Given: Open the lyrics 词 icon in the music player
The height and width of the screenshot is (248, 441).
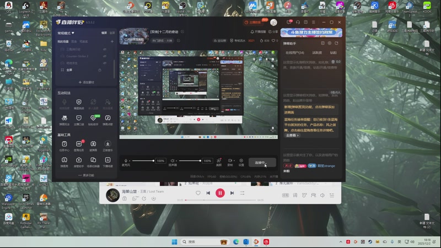Looking at the screenshot, I should (x=295, y=195).
